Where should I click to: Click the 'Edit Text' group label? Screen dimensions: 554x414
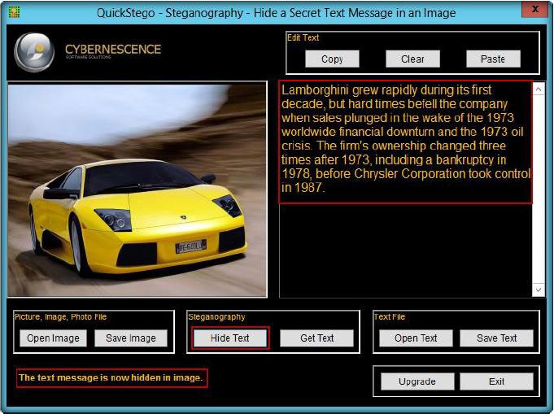click(303, 37)
